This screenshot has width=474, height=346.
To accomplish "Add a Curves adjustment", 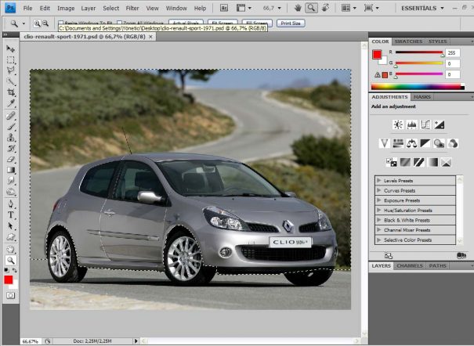I will (425, 124).
